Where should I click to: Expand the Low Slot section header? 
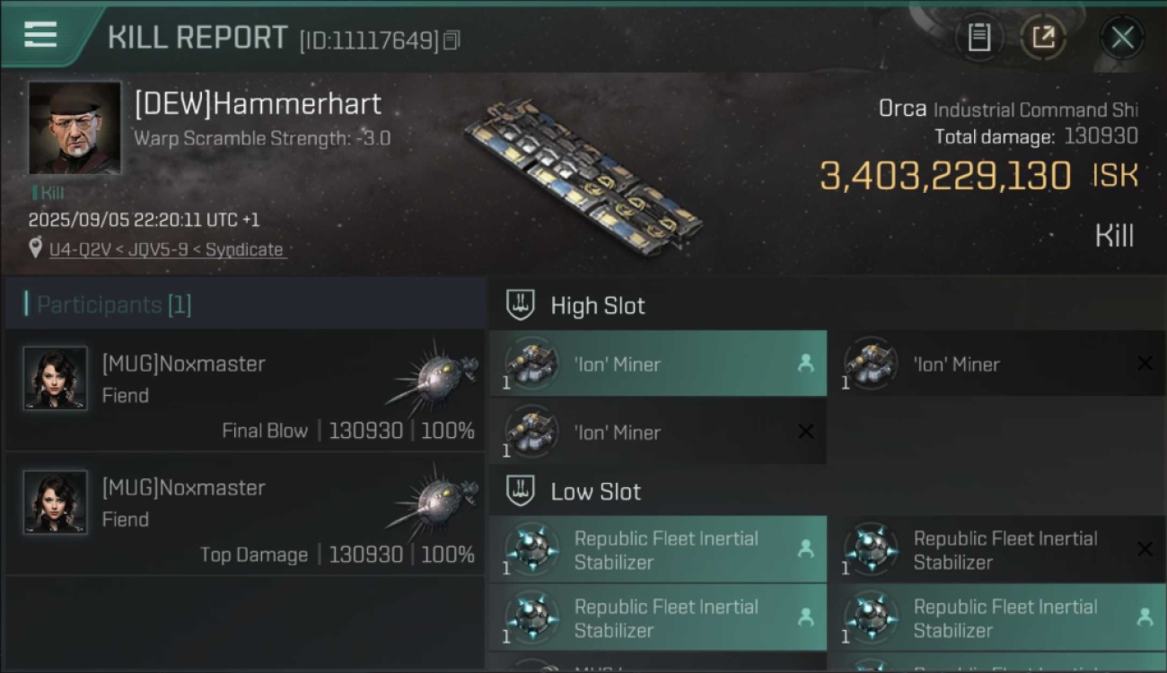click(596, 492)
